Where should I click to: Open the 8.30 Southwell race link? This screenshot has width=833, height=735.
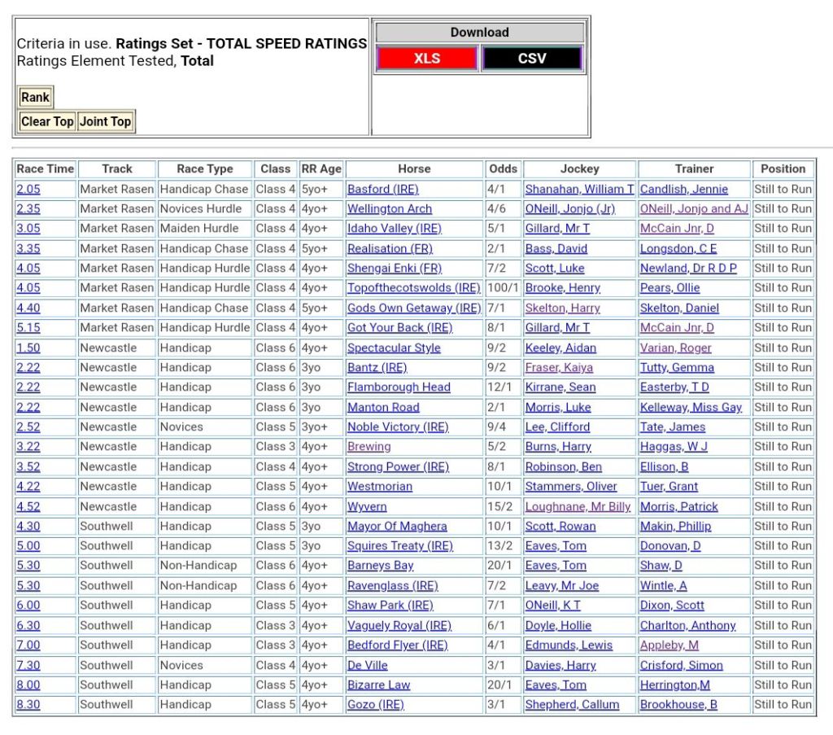point(28,704)
